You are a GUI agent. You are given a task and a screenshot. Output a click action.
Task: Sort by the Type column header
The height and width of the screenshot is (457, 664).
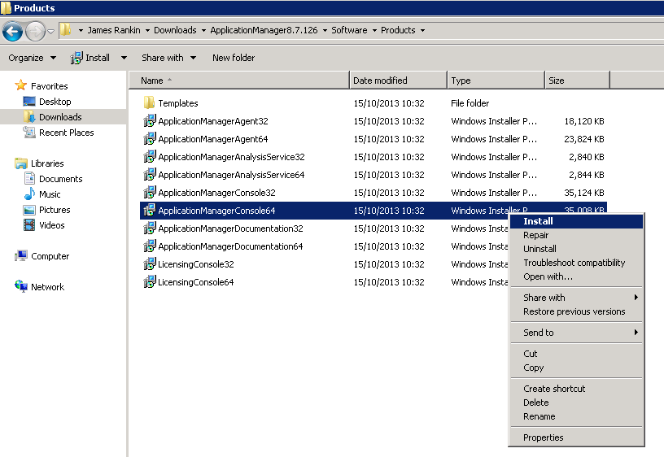pos(496,81)
